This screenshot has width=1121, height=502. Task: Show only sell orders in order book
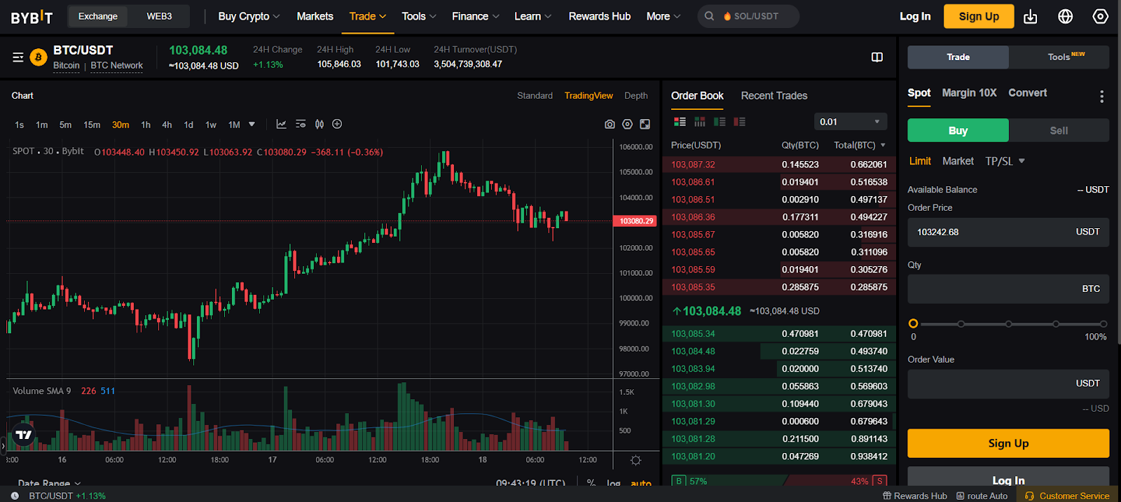(x=739, y=122)
